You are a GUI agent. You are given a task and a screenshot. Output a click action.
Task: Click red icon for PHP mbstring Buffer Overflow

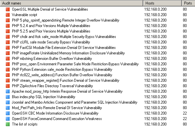point(8,59)
